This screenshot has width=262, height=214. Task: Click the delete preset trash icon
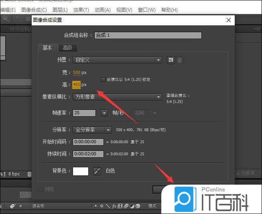[x=180, y=60]
